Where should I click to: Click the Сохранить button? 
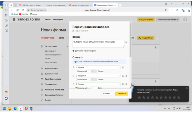[x=121, y=94]
